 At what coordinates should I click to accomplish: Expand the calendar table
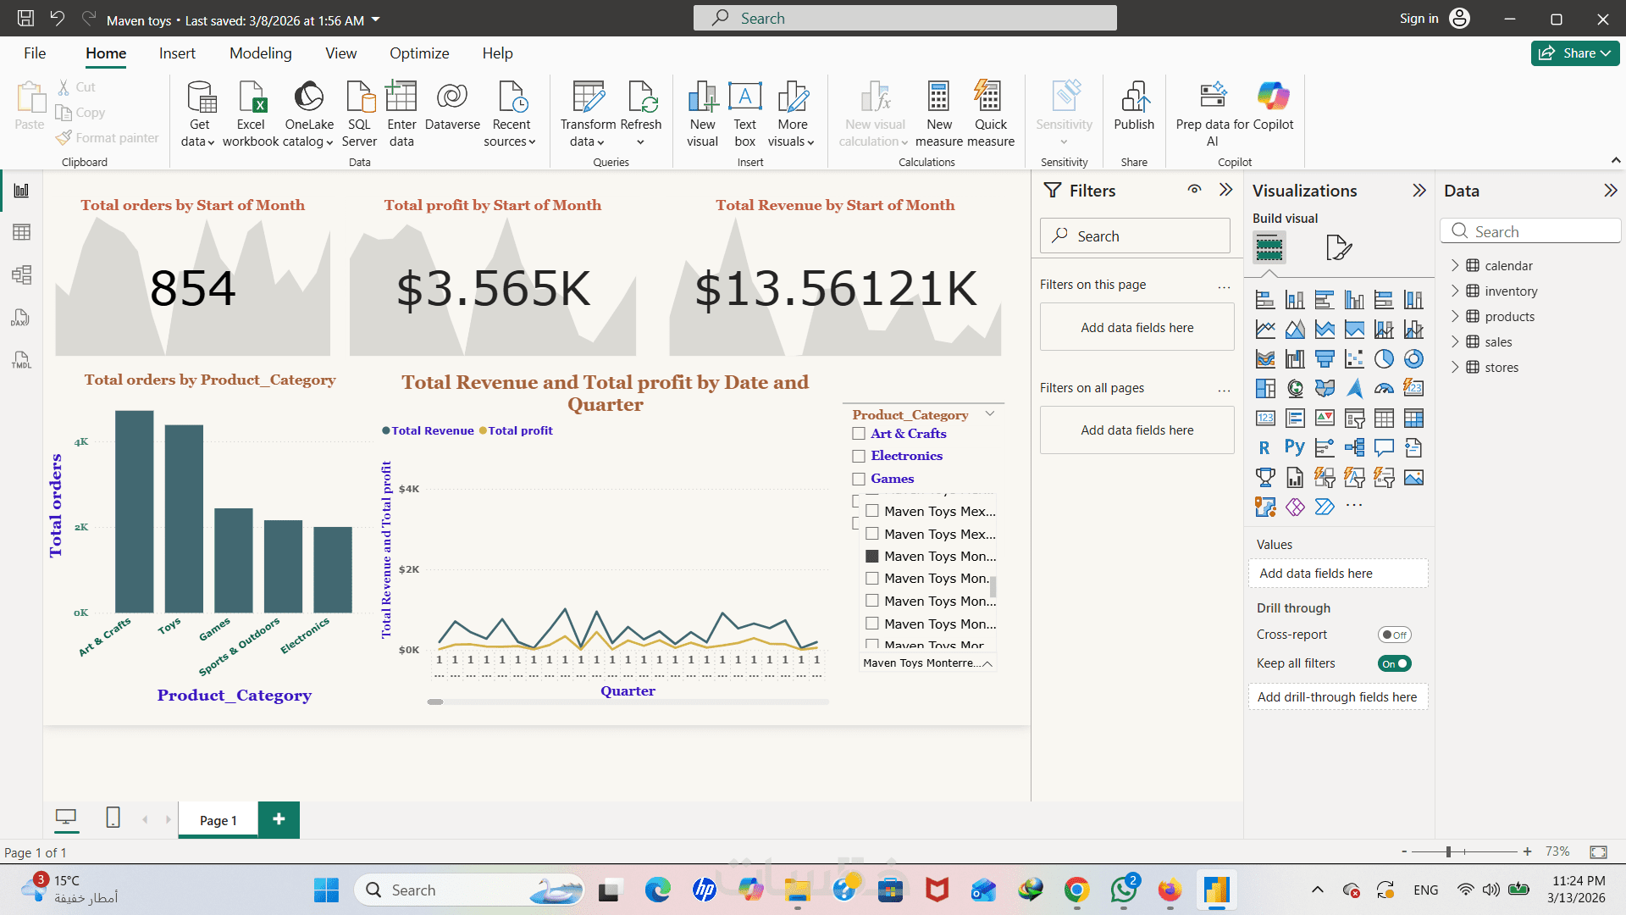(x=1455, y=265)
